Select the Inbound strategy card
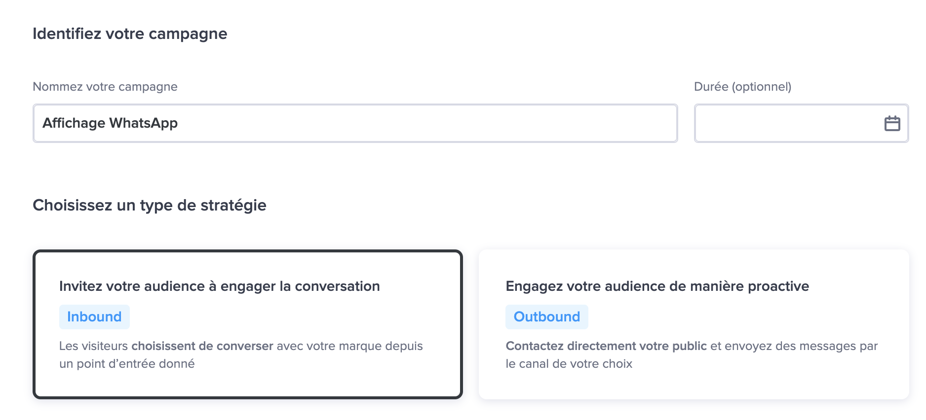This screenshot has width=926, height=420. pyautogui.click(x=248, y=324)
